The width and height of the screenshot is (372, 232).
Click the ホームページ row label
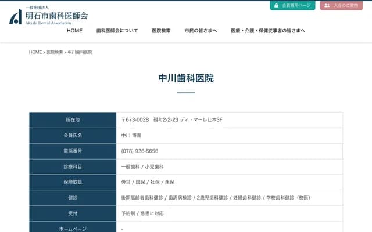click(x=73, y=229)
